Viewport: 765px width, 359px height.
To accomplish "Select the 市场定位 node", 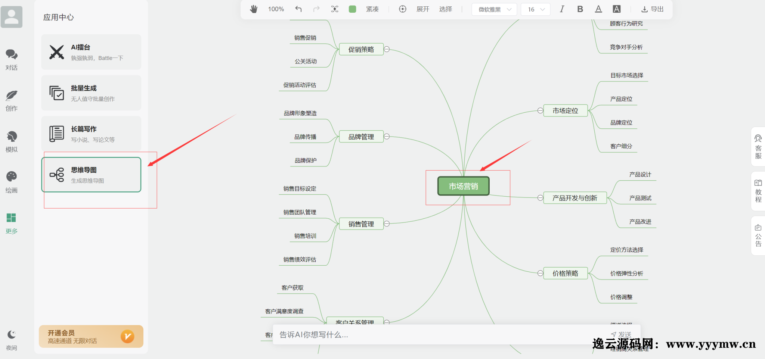I will [x=566, y=110].
